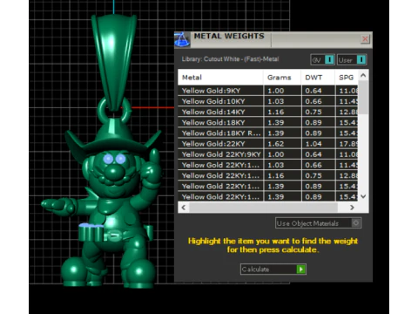Select the Yellow Gold:22KY row
The height and width of the screenshot is (314, 418).
(x=268, y=144)
